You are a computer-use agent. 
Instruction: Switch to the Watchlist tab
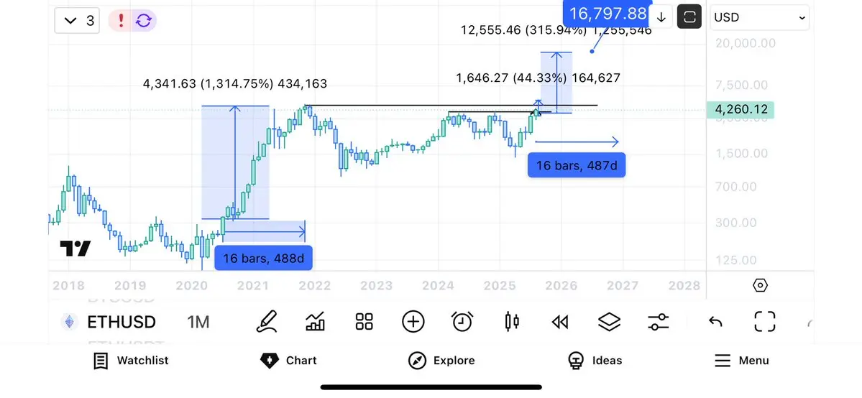pyautogui.click(x=132, y=361)
